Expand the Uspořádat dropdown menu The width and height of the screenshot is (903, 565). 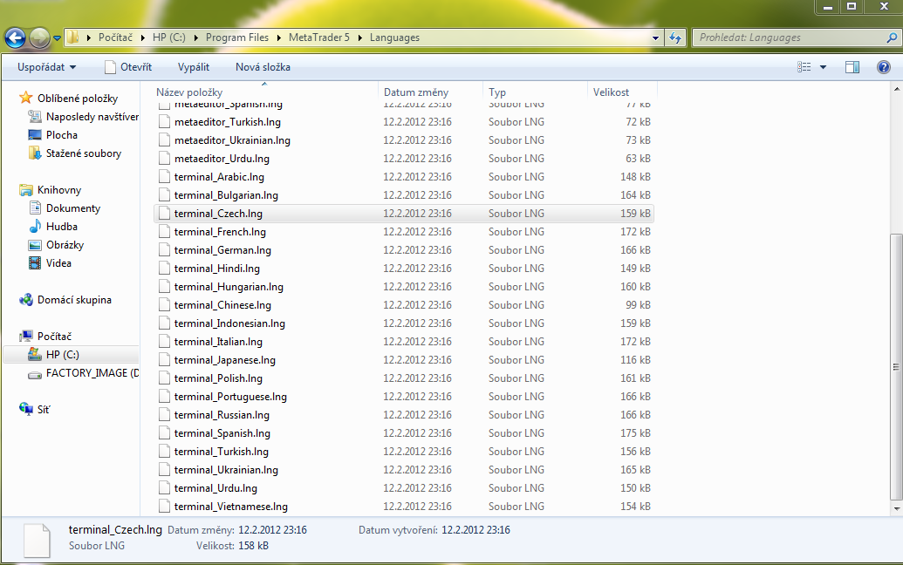point(48,67)
